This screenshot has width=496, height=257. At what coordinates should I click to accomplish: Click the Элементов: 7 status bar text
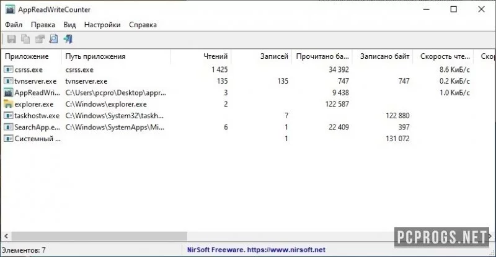[24, 250]
